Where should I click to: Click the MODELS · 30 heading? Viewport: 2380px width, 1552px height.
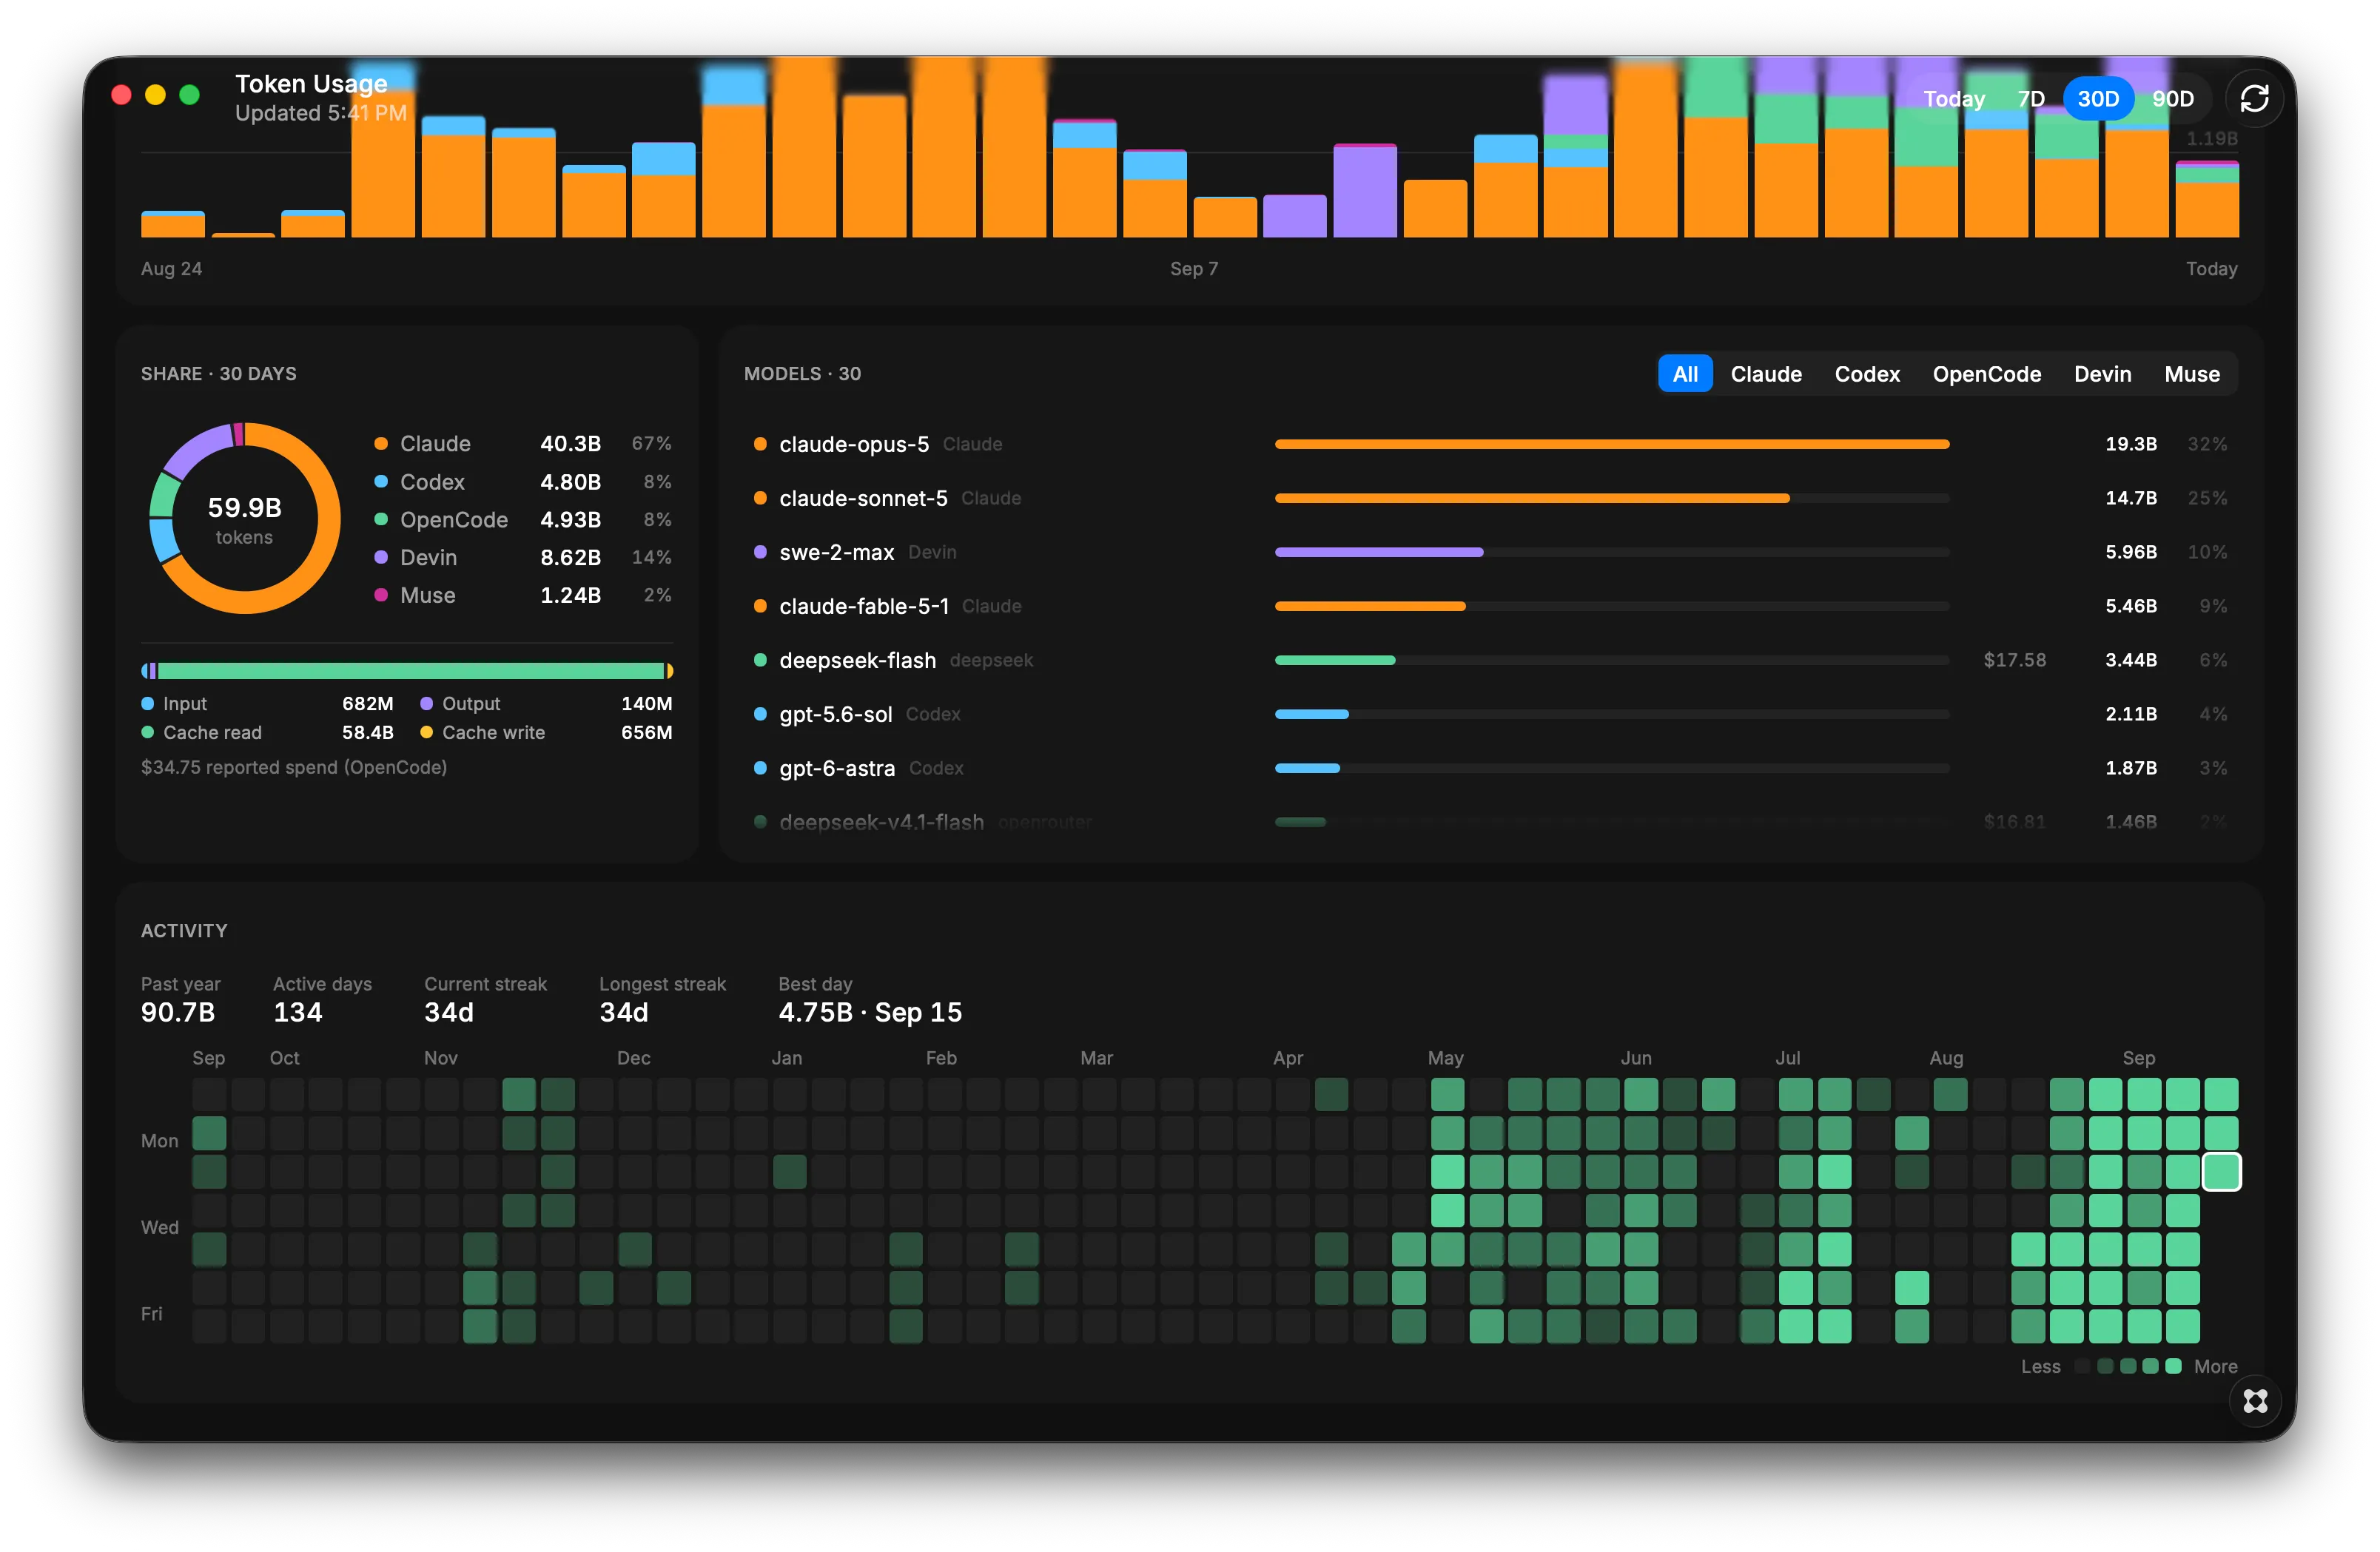coord(802,374)
